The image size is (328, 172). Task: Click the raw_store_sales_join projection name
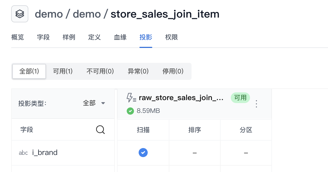[181, 98]
